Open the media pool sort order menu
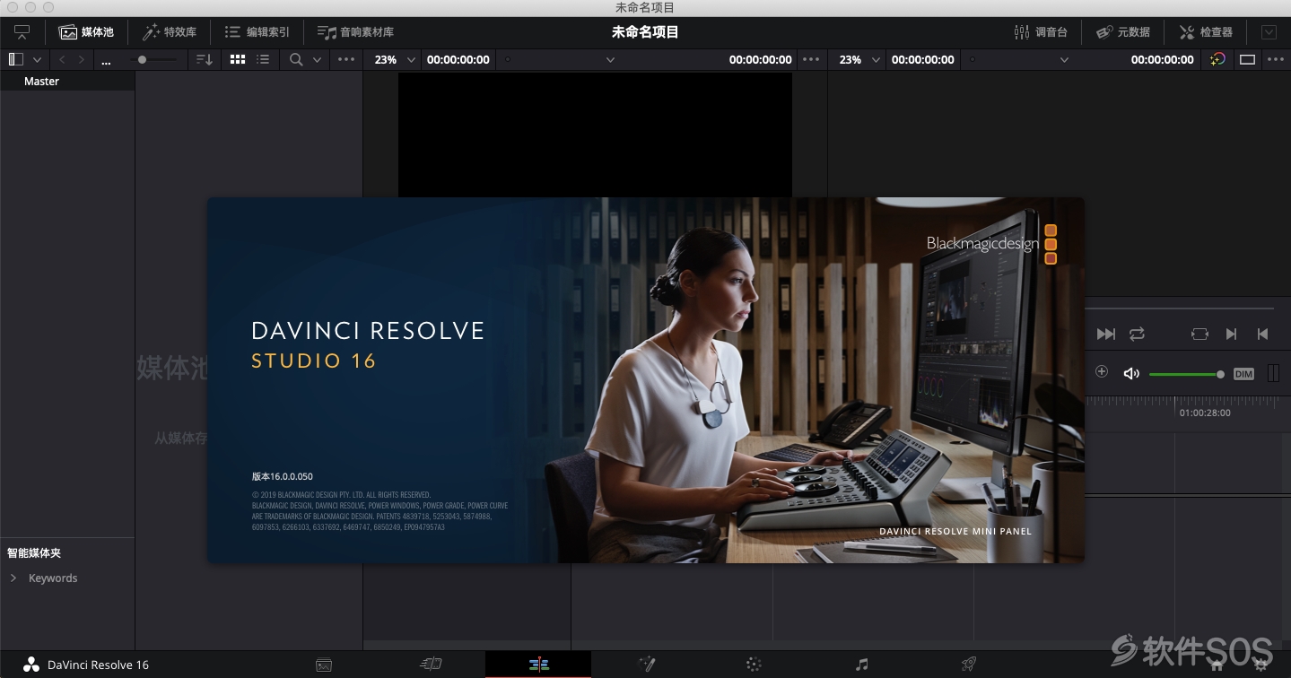Screen dimensions: 1291x678 pos(205,59)
